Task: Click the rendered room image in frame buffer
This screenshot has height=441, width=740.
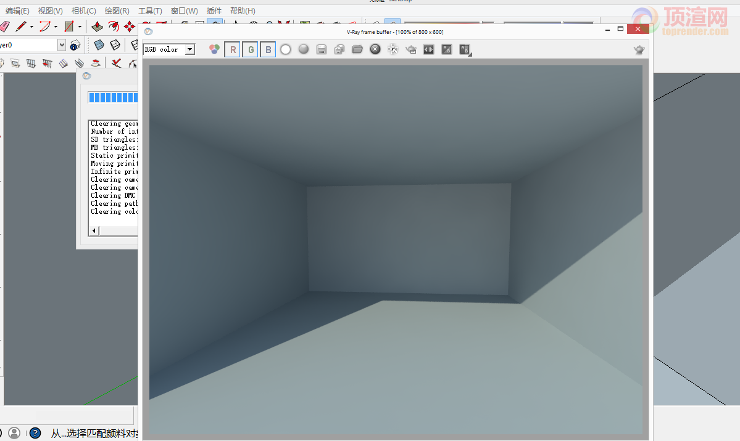Action: (396, 249)
